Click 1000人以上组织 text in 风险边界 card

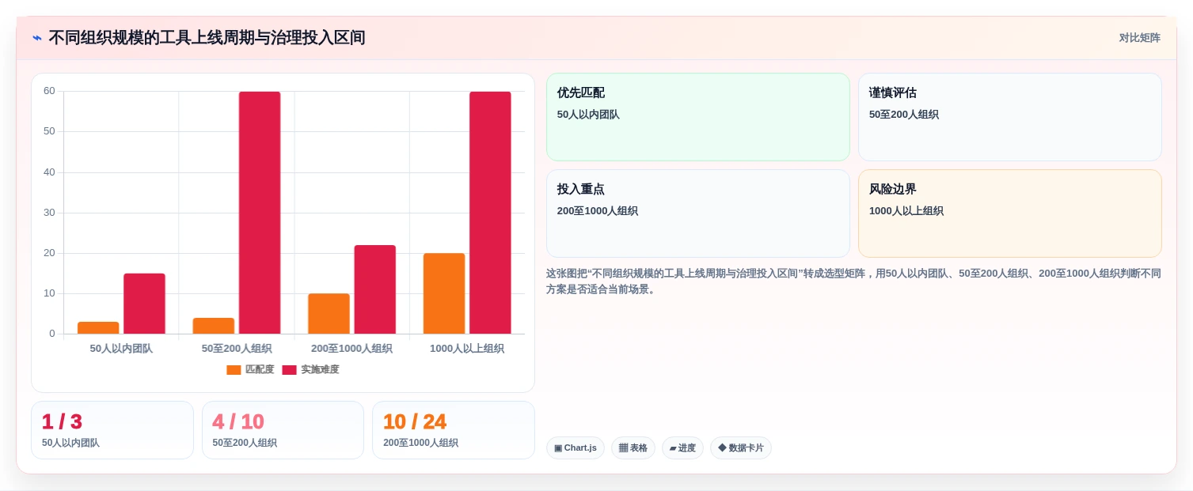906,211
